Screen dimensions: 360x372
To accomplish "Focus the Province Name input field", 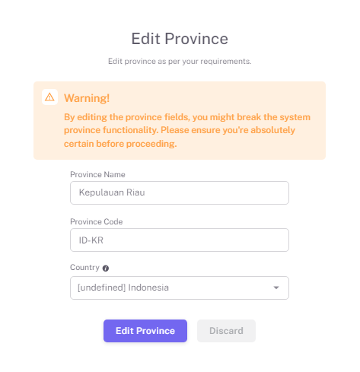I will tap(180, 192).
